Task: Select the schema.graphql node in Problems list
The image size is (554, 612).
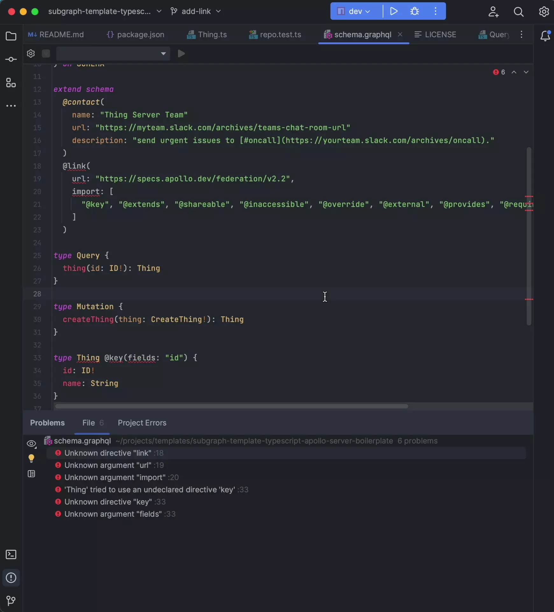Action: 241,441
